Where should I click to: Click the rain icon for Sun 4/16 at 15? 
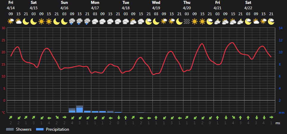click(80, 21)
